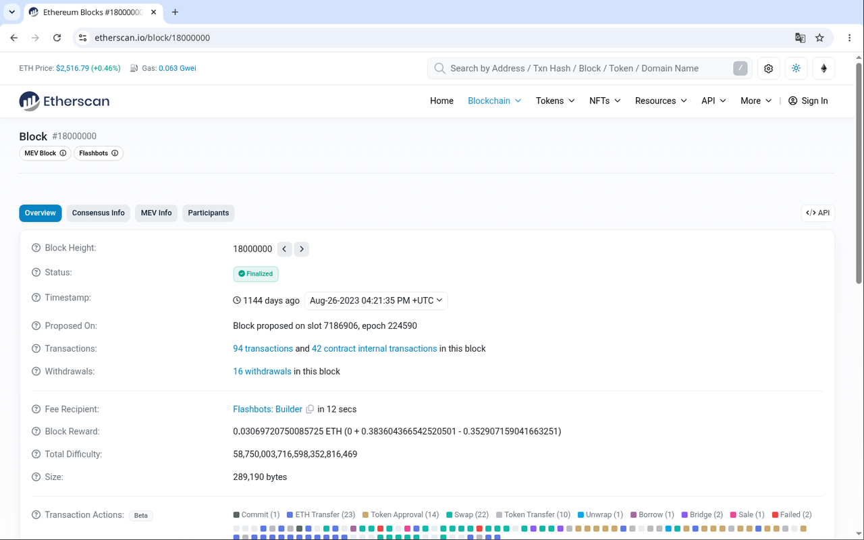Open the 16 withdrawals link
This screenshot has width=864, height=540.
[x=263, y=372]
